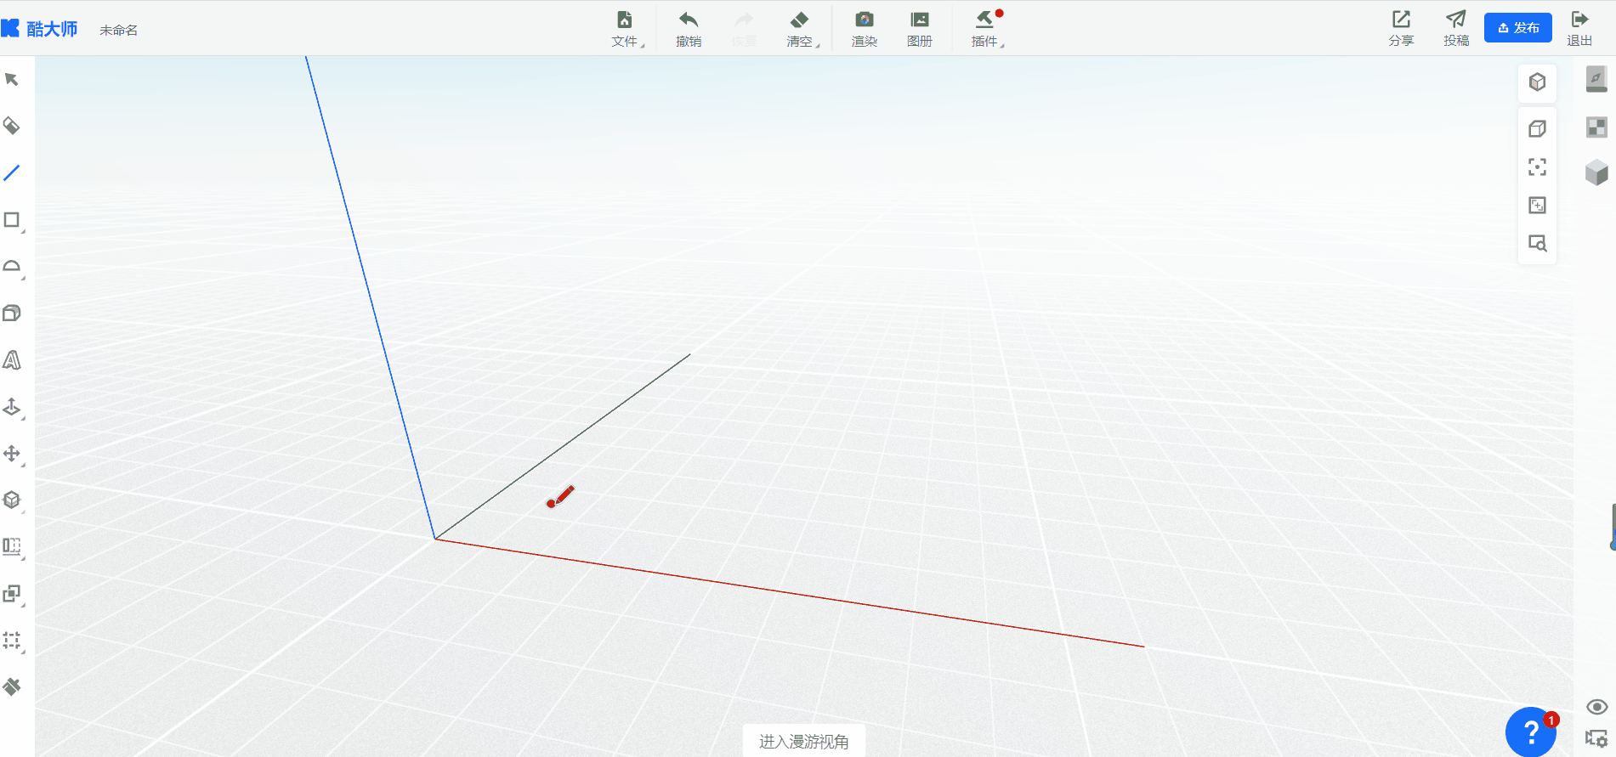Open the 图册 album
Screen dimensions: 1616x757
tap(920, 29)
